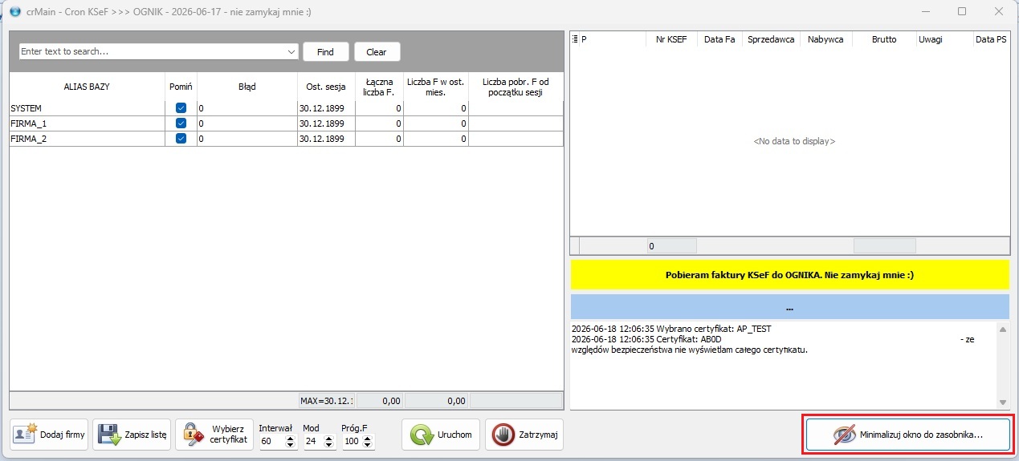Toggle Pomiń checkbox for FIRMA_2 row

click(x=181, y=138)
